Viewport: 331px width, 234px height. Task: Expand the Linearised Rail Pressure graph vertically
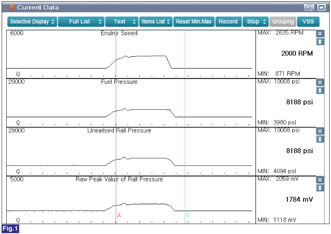320,139
